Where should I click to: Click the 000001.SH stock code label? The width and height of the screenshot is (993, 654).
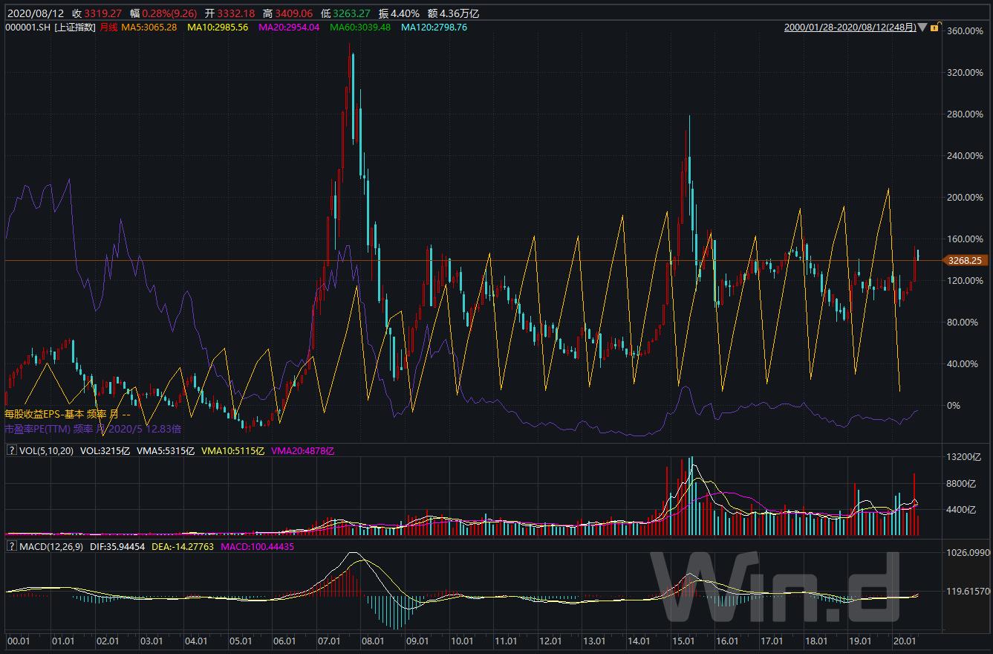click(27, 27)
